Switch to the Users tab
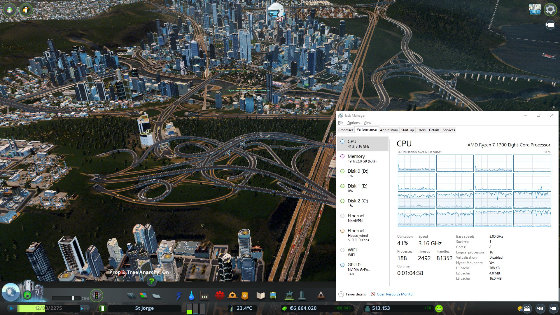Screen dimensions: 560x315 pyautogui.click(x=421, y=130)
